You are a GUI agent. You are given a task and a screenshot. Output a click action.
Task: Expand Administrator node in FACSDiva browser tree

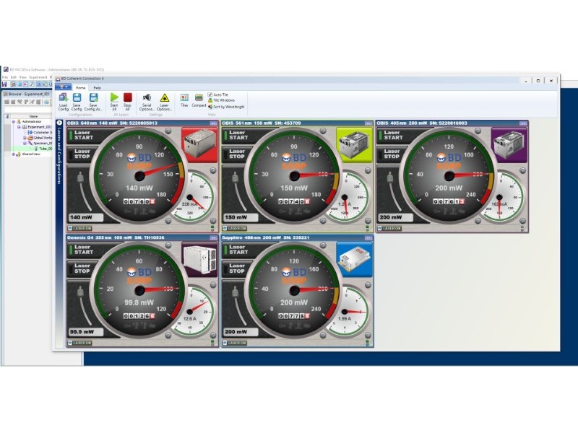click(x=14, y=121)
